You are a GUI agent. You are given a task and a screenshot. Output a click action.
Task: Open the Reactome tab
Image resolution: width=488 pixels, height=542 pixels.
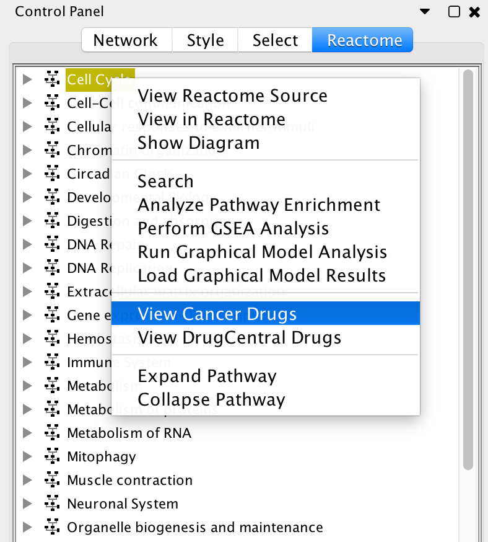(x=362, y=40)
